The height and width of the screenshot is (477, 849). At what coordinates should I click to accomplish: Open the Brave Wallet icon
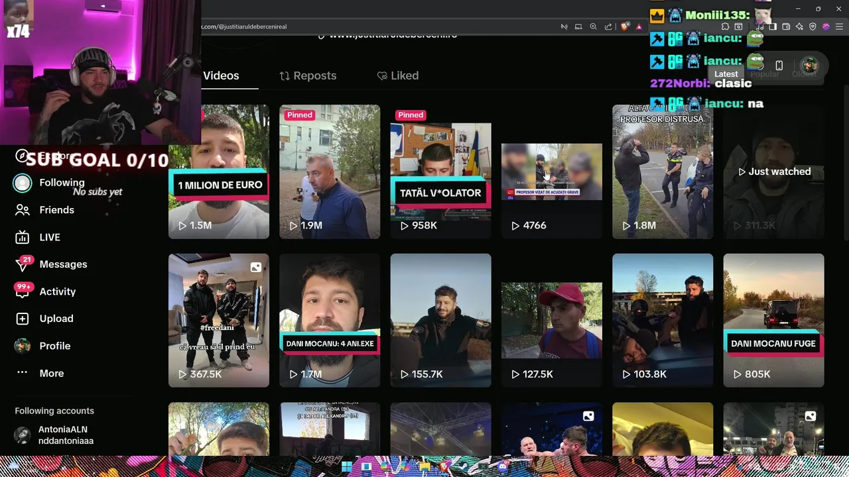click(786, 26)
